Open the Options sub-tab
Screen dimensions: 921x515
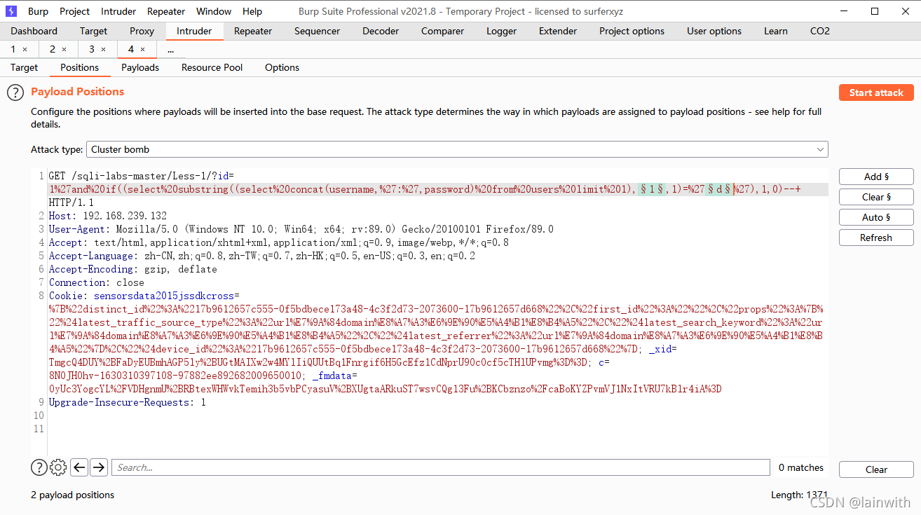(282, 67)
